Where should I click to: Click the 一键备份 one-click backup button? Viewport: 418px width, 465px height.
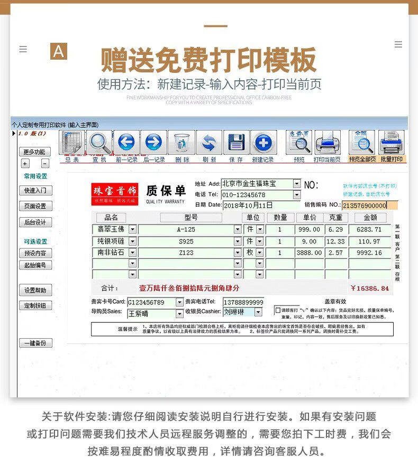pyautogui.click(x=35, y=343)
